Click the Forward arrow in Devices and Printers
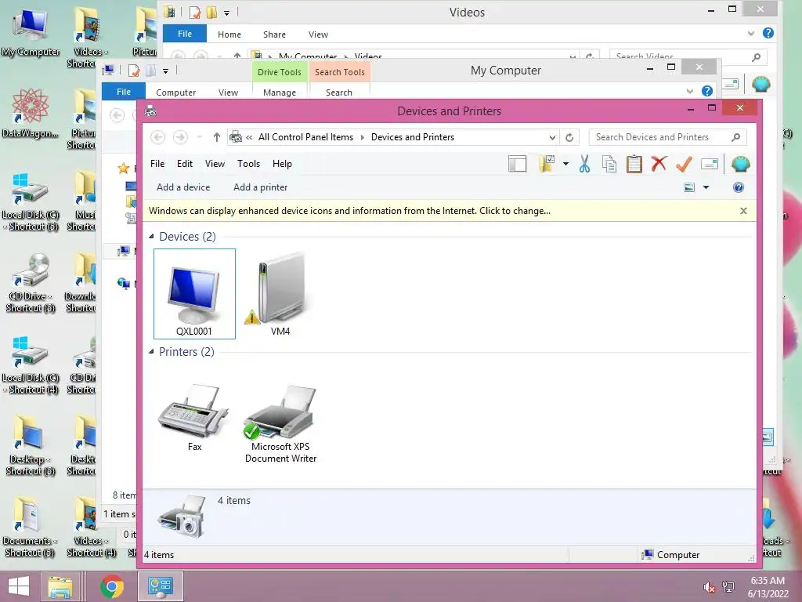Image resolution: width=802 pixels, height=602 pixels. pos(180,137)
